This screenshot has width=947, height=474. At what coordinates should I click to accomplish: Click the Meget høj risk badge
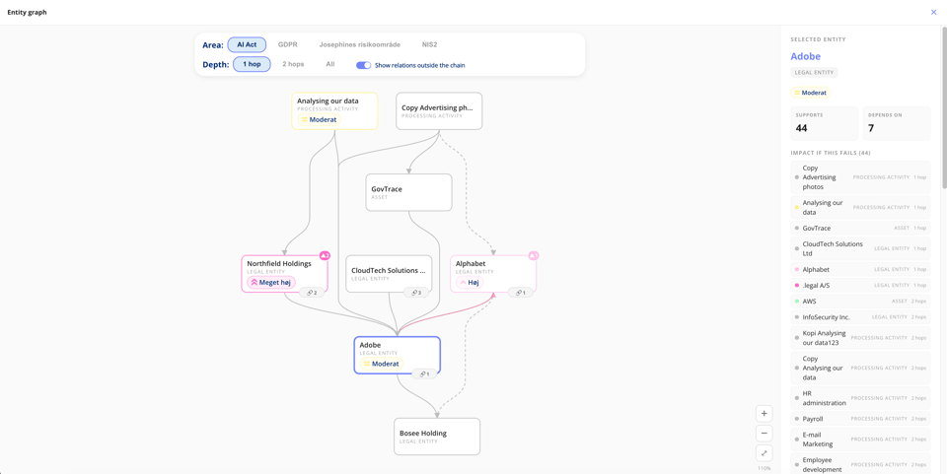tap(271, 282)
